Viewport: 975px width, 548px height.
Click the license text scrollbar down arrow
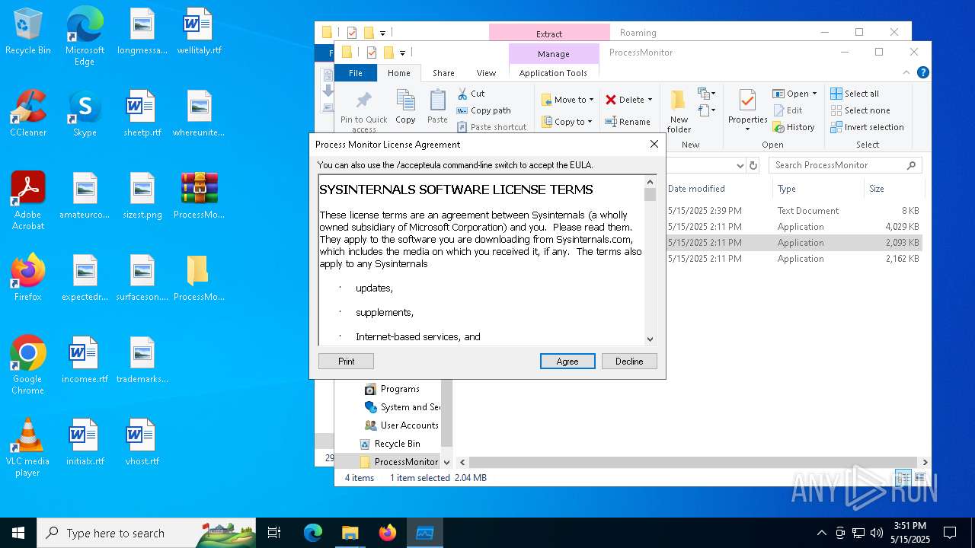(x=650, y=339)
